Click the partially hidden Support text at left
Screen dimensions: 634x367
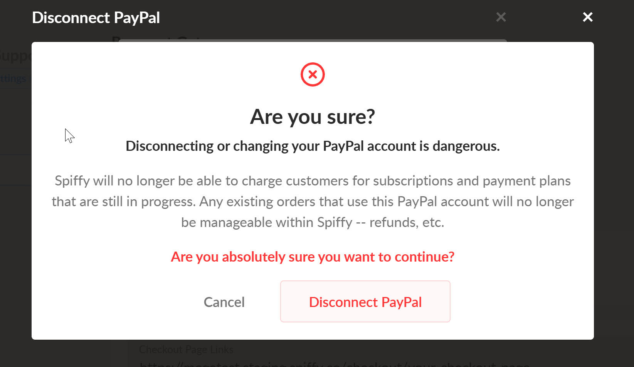coord(15,56)
